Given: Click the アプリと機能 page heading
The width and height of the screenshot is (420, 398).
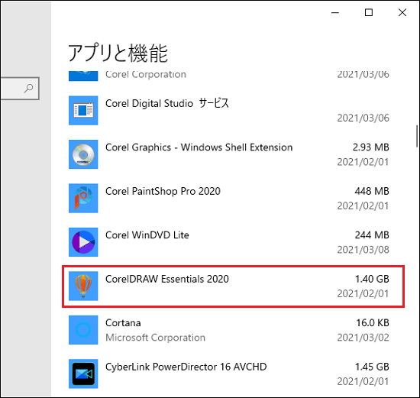Looking at the screenshot, I should coord(118,53).
